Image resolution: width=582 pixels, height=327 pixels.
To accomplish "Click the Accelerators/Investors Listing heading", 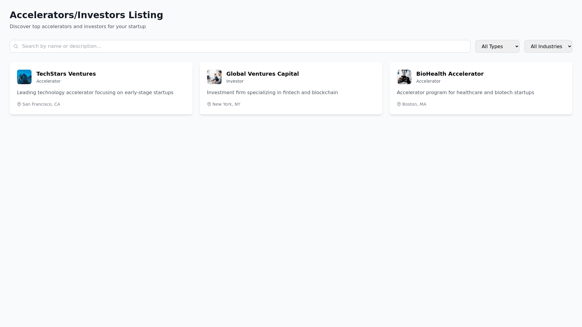I will [86, 15].
